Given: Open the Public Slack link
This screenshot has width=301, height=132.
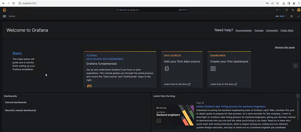Looking at the screenshot, I should (287, 31).
